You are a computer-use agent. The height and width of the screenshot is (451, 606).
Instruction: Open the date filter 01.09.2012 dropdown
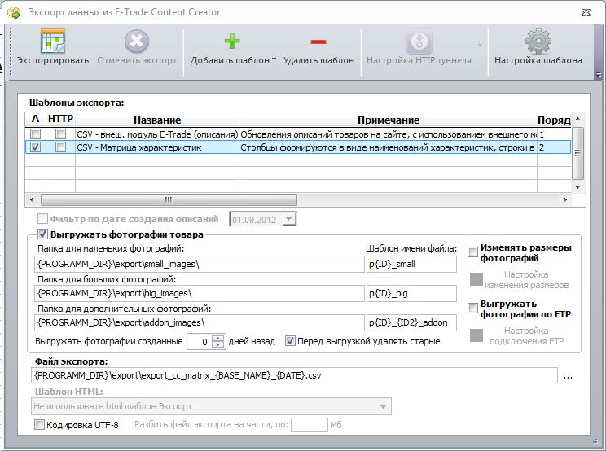point(288,219)
